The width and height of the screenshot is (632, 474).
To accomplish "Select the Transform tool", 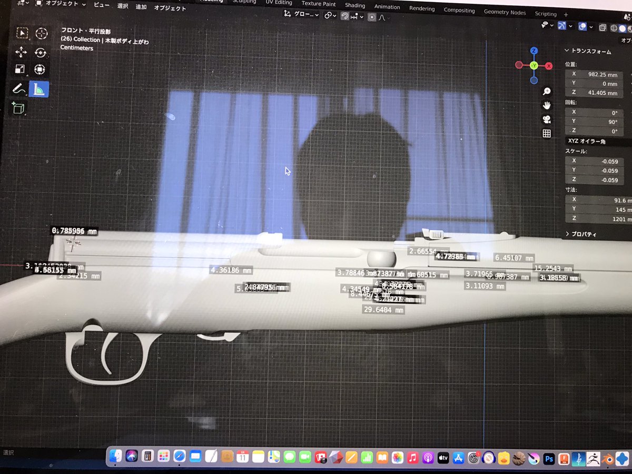I will (x=39, y=70).
